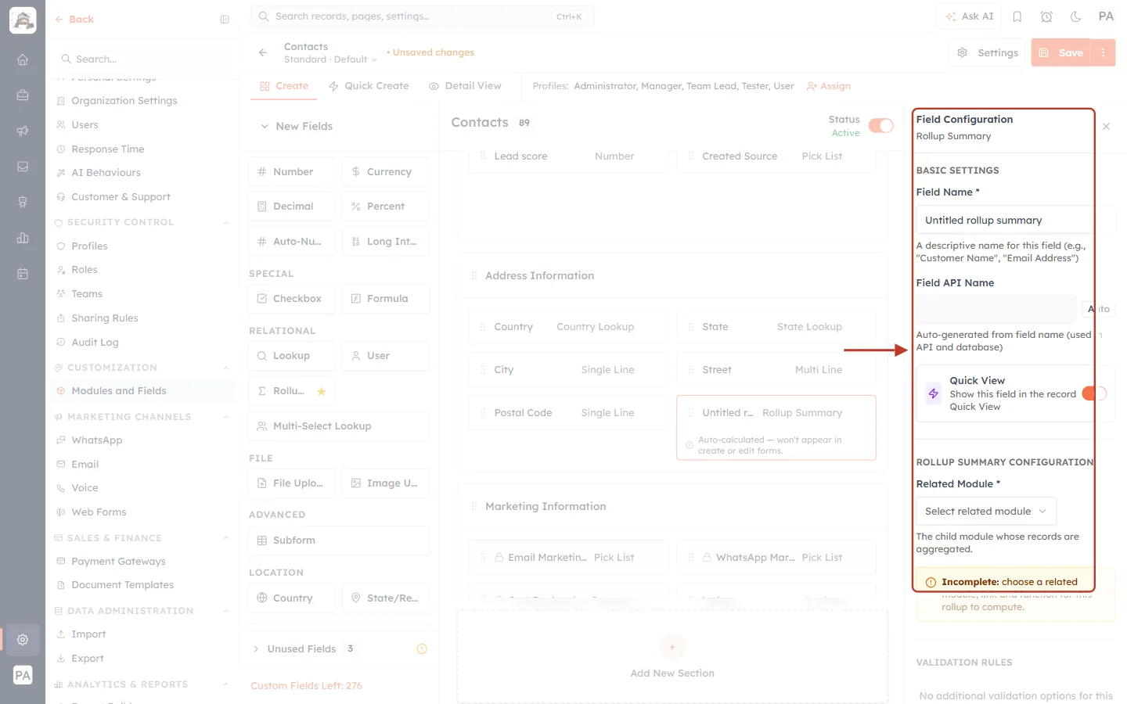Add the Checkbox field type
This screenshot has width=1127, height=704.
point(292,299)
